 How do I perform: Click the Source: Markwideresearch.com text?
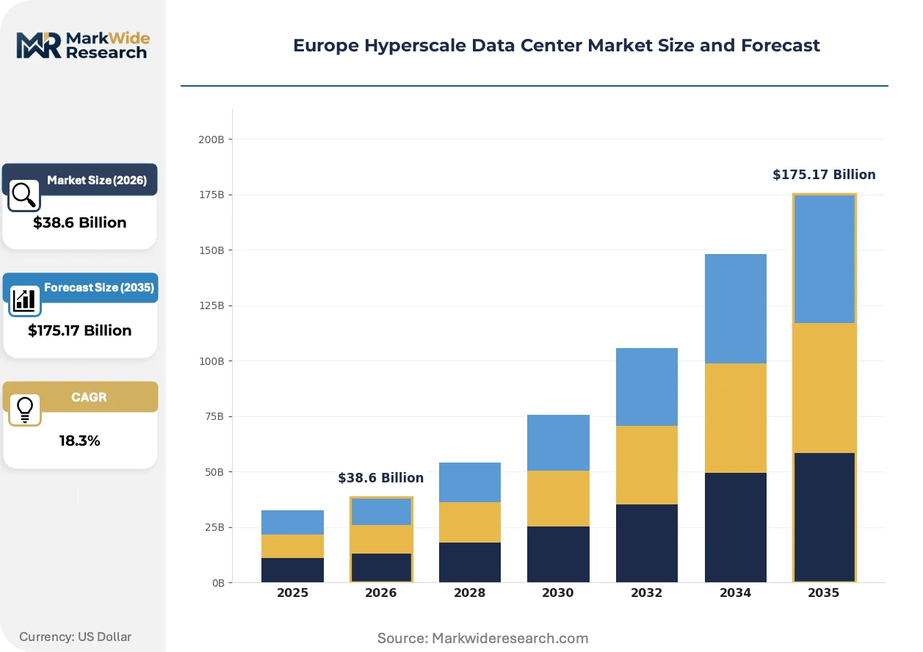[483, 638]
